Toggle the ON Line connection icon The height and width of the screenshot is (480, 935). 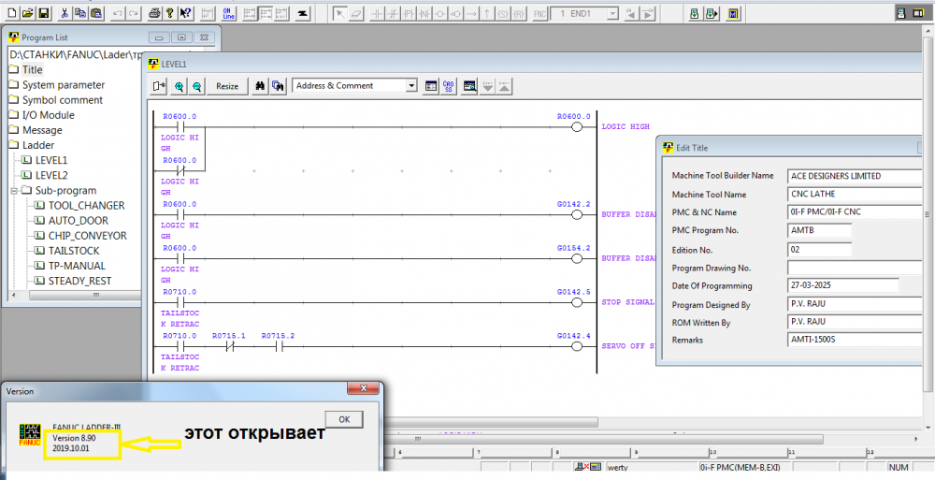(x=228, y=12)
